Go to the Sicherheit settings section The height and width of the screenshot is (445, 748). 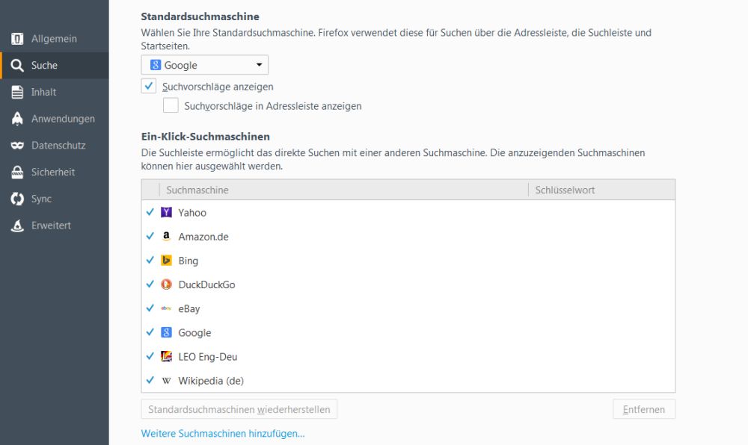pyautogui.click(x=52, y=172)
